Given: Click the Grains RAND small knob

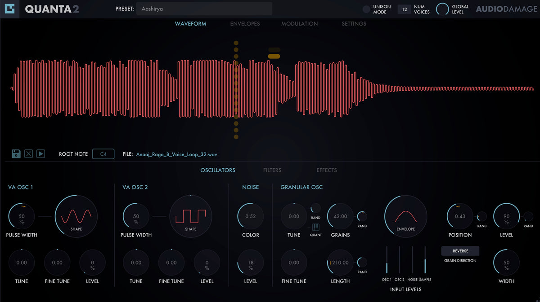Looking at the screenshot, I should pyautogui.click(x=362, y=216).
